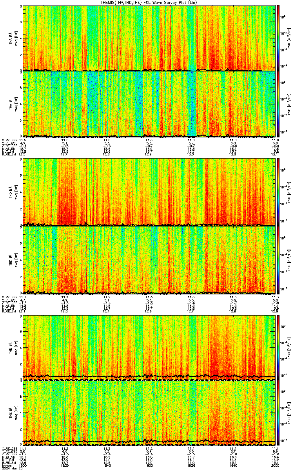This screenshot has height=471, width=294.
Task: Select the THA B-perpendicular spectrogram panel
Action: [x=149, y=38]
